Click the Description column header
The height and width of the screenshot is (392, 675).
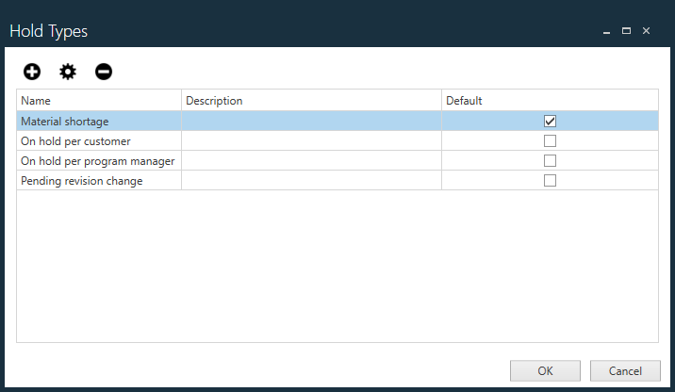coord(311,100)
